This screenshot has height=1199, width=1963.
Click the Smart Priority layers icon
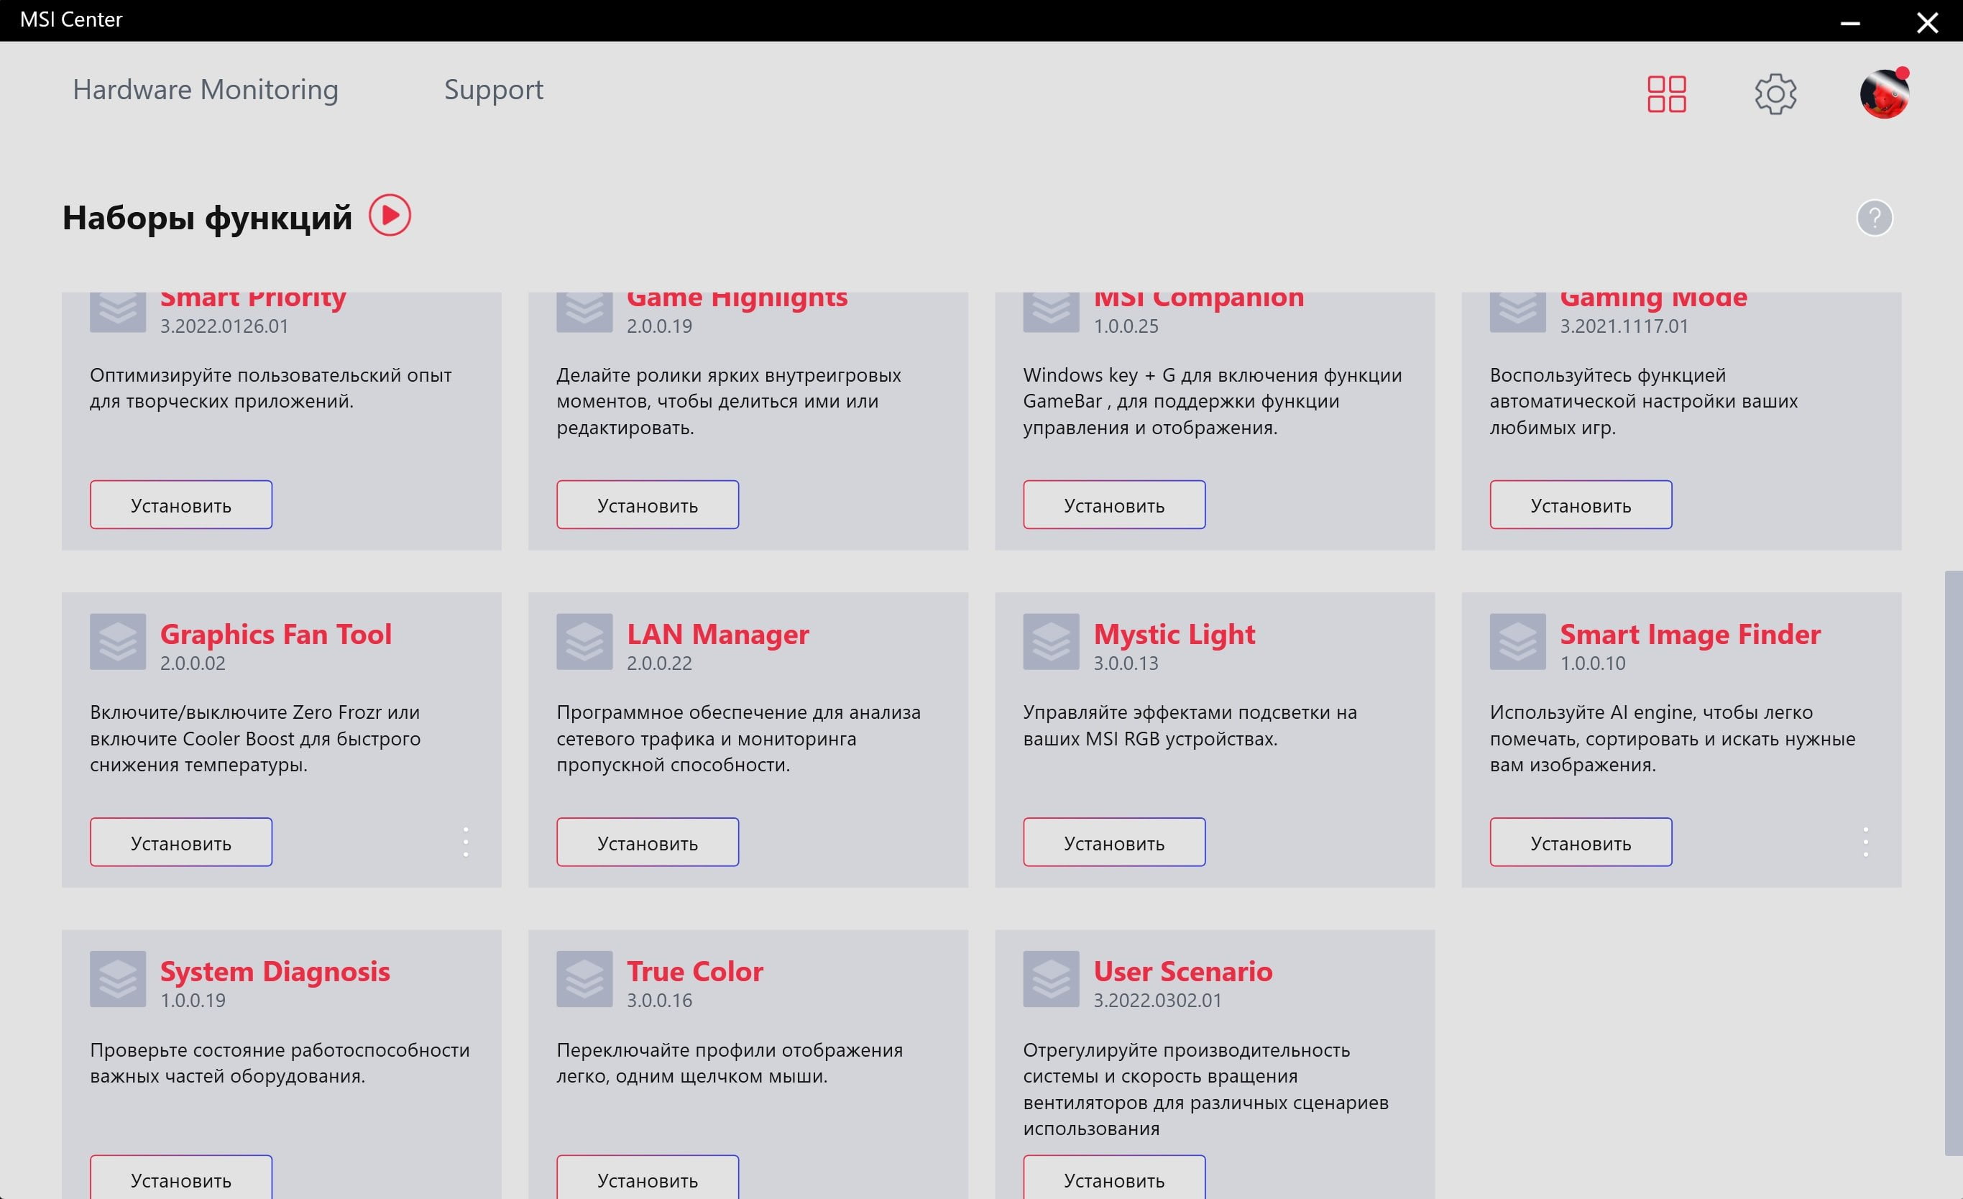point(118,311)
